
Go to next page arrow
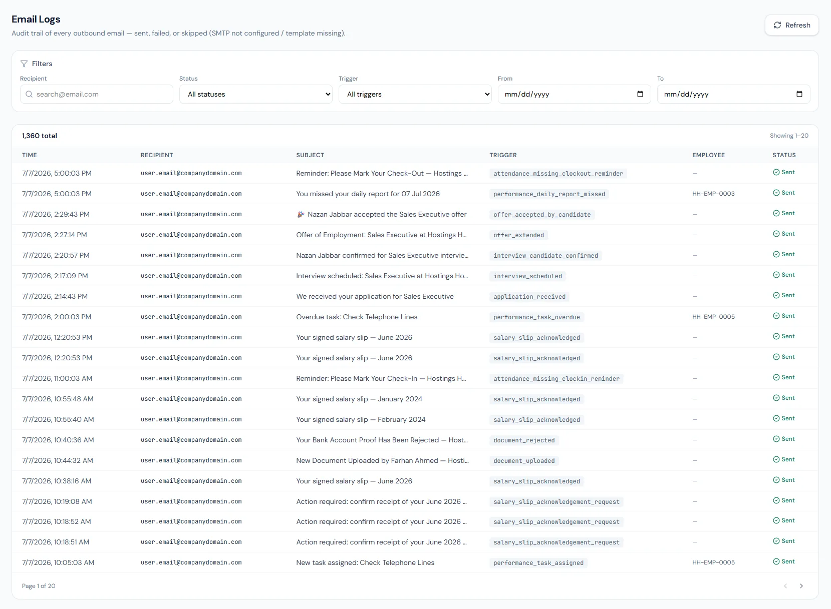pyautogui.click(x=801, y=586)
